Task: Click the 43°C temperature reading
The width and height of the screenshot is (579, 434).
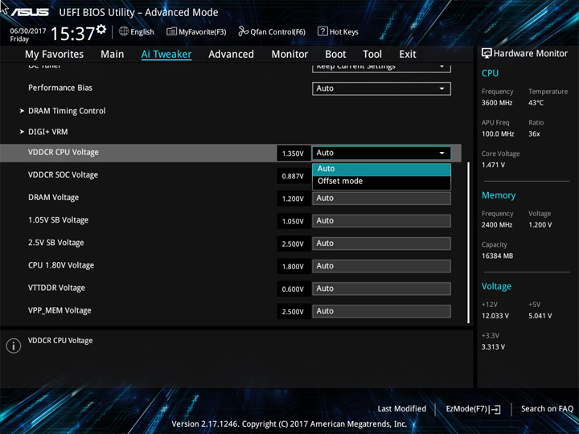Action: (x=536, y=103)
